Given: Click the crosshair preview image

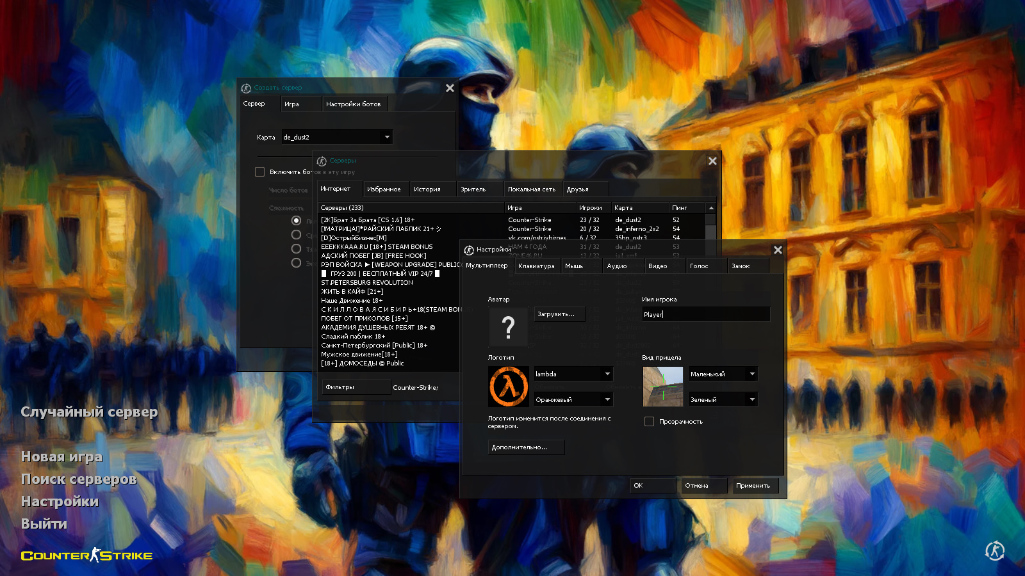Looking at the screenshot, I should click(x=662, y=387).
